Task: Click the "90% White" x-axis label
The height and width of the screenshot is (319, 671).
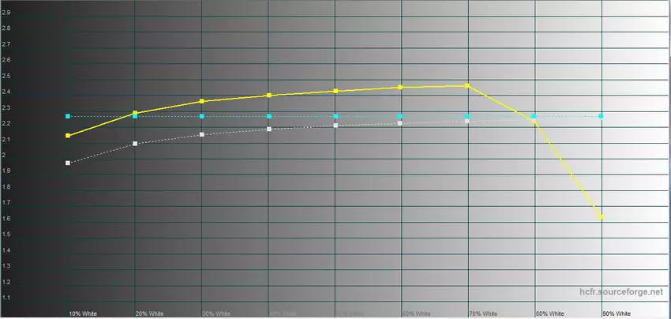Action: (617, 313)
